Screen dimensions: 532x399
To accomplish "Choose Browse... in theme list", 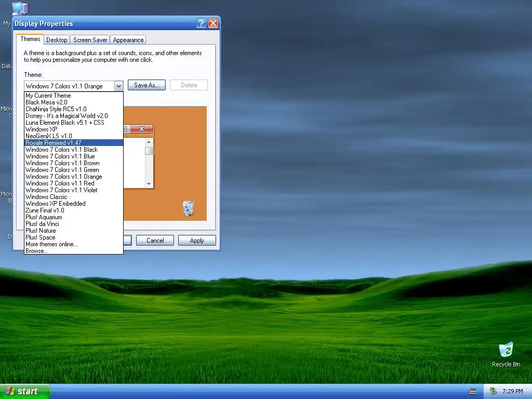I will 74,251.
